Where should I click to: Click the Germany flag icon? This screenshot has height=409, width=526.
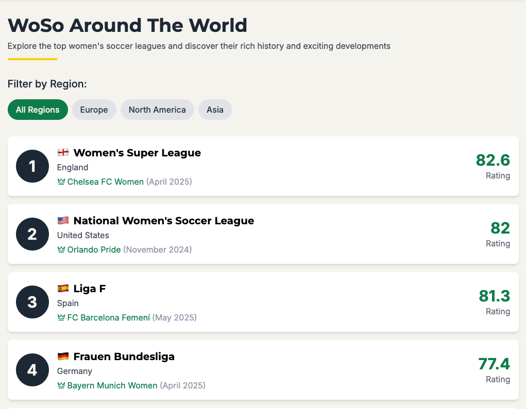click(x=63, y=357)
